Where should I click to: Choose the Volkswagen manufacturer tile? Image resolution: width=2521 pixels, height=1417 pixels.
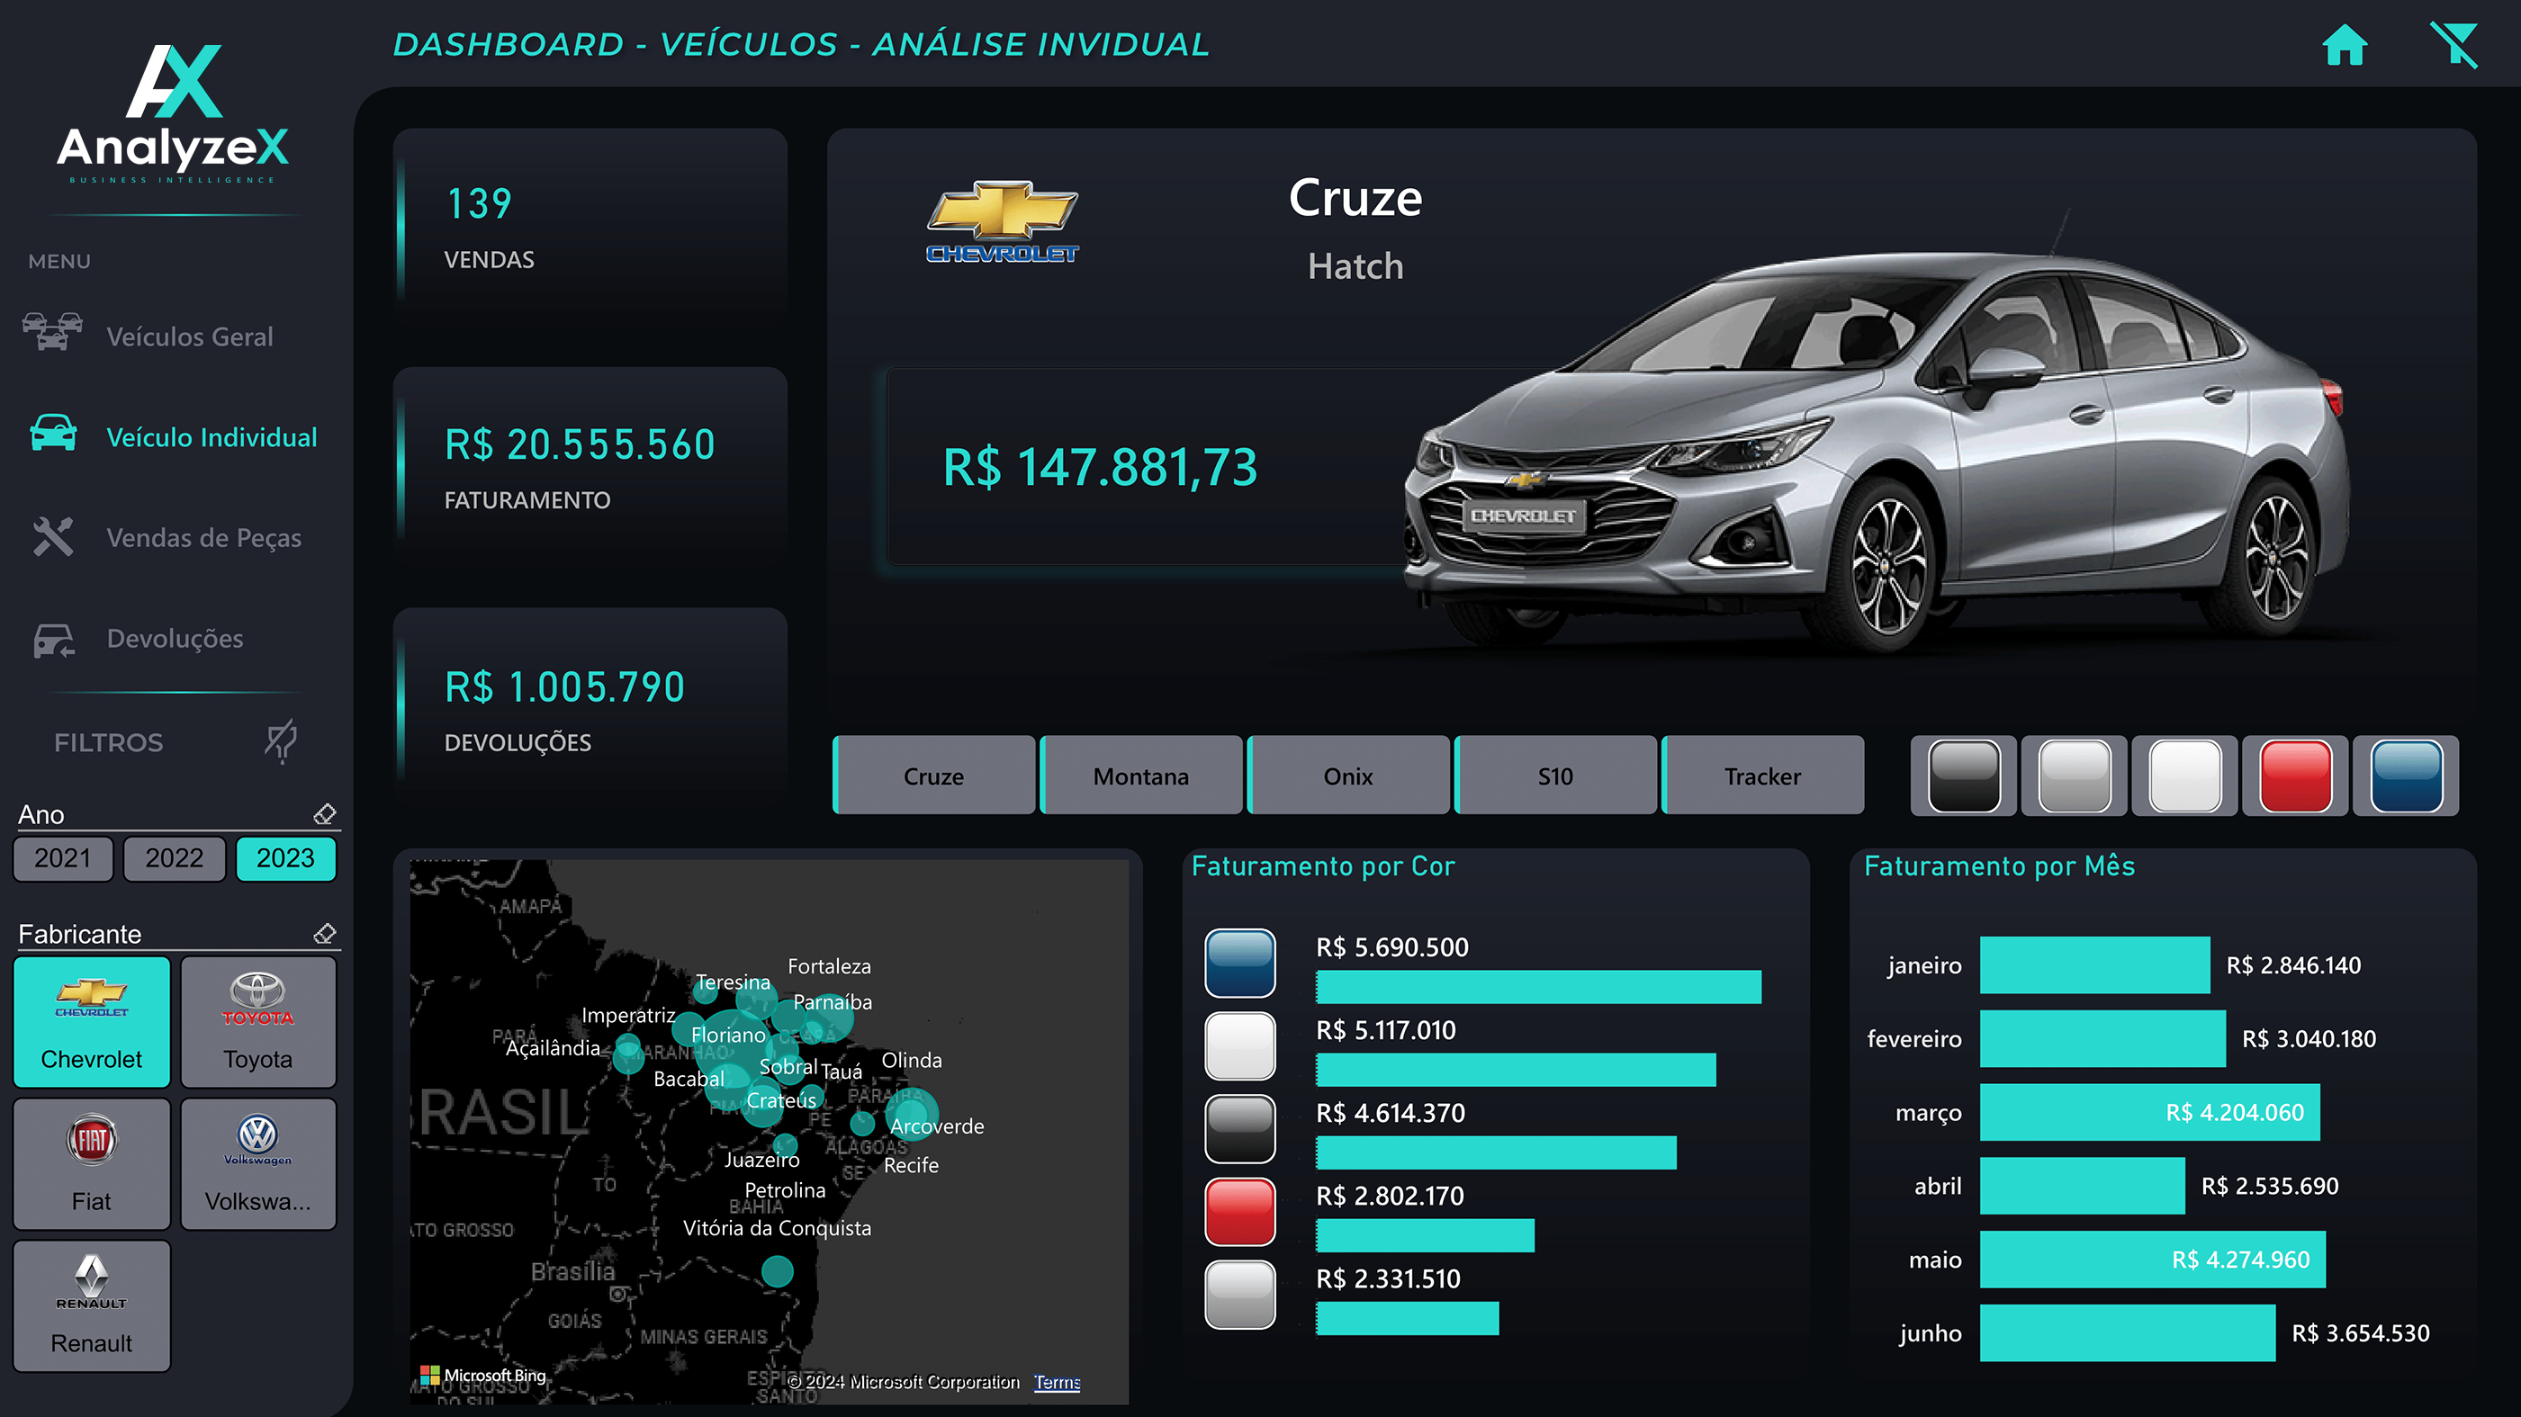(x=258, y=1162)
